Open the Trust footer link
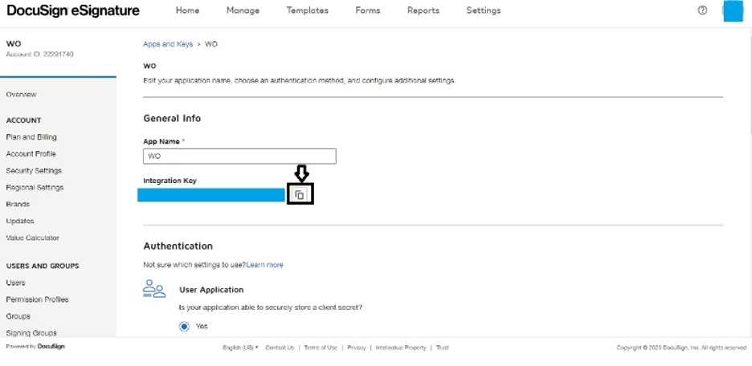 442,348
